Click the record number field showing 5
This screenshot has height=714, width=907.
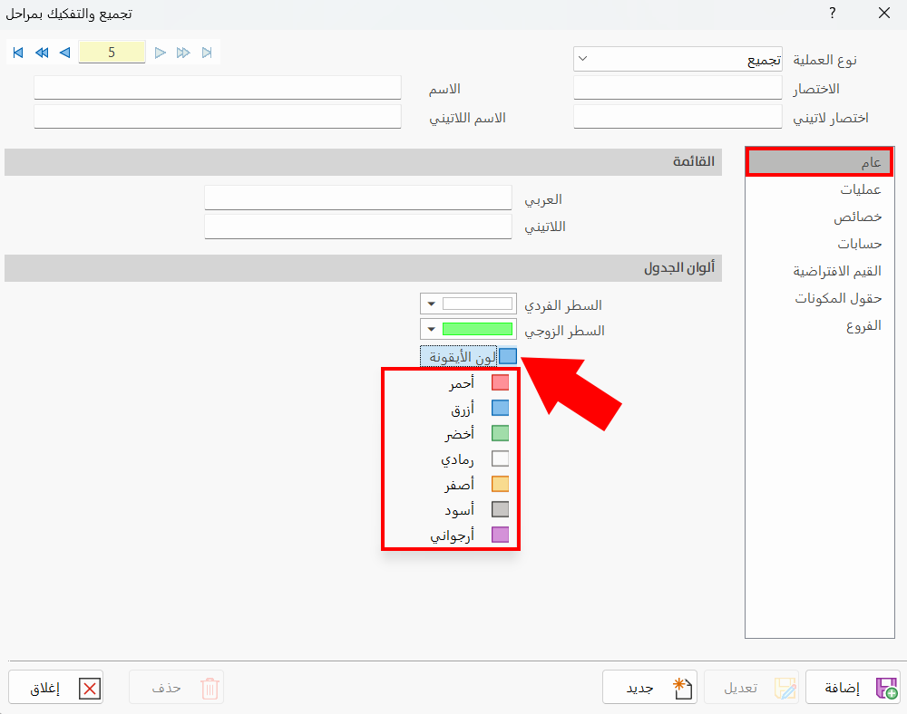point(112,52)
